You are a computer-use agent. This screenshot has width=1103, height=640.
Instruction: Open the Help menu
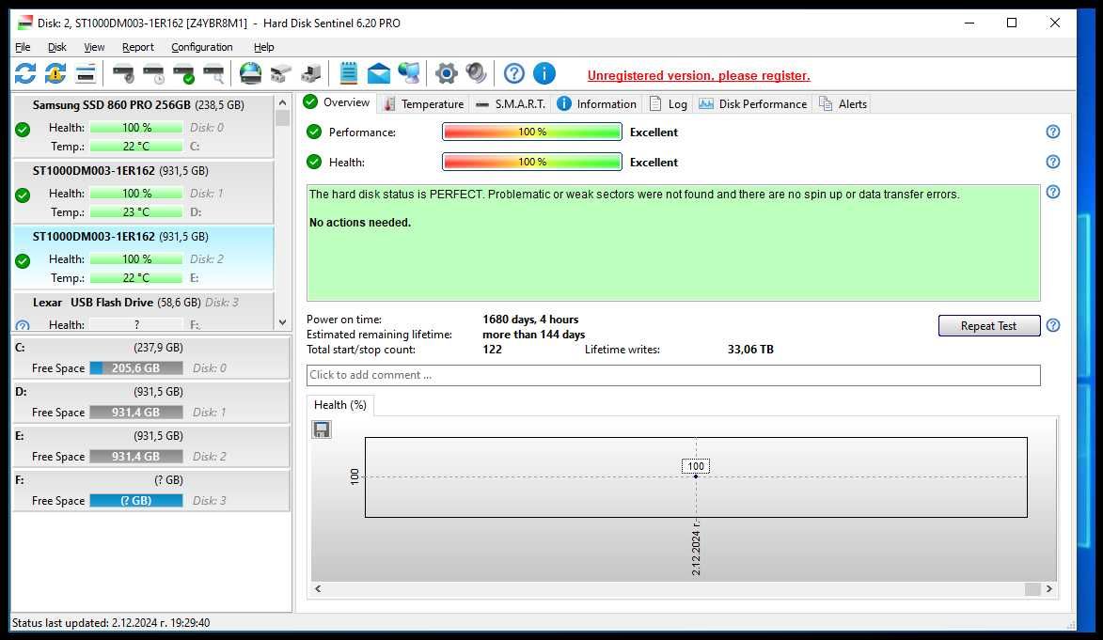tap(264, 47)
